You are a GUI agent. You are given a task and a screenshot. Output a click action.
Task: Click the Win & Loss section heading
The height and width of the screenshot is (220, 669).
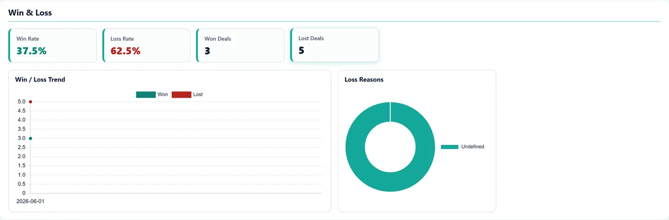(30, 13)
